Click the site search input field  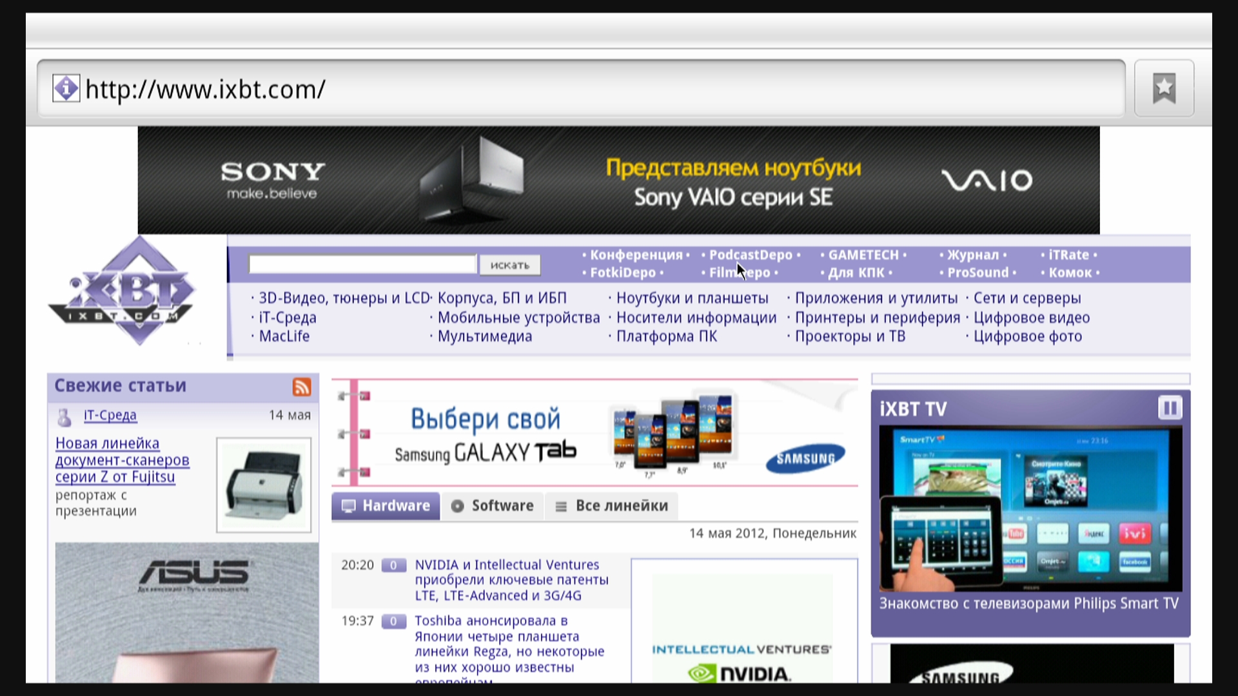(x=362, y=264)
